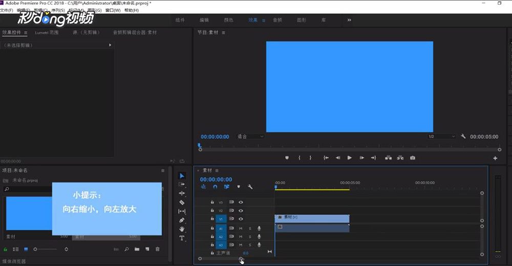
Task: Mute audio track A1
Action: pos(241,229)
